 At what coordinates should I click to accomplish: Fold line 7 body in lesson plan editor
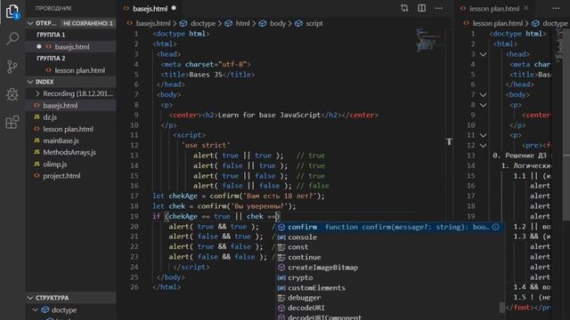483,95
